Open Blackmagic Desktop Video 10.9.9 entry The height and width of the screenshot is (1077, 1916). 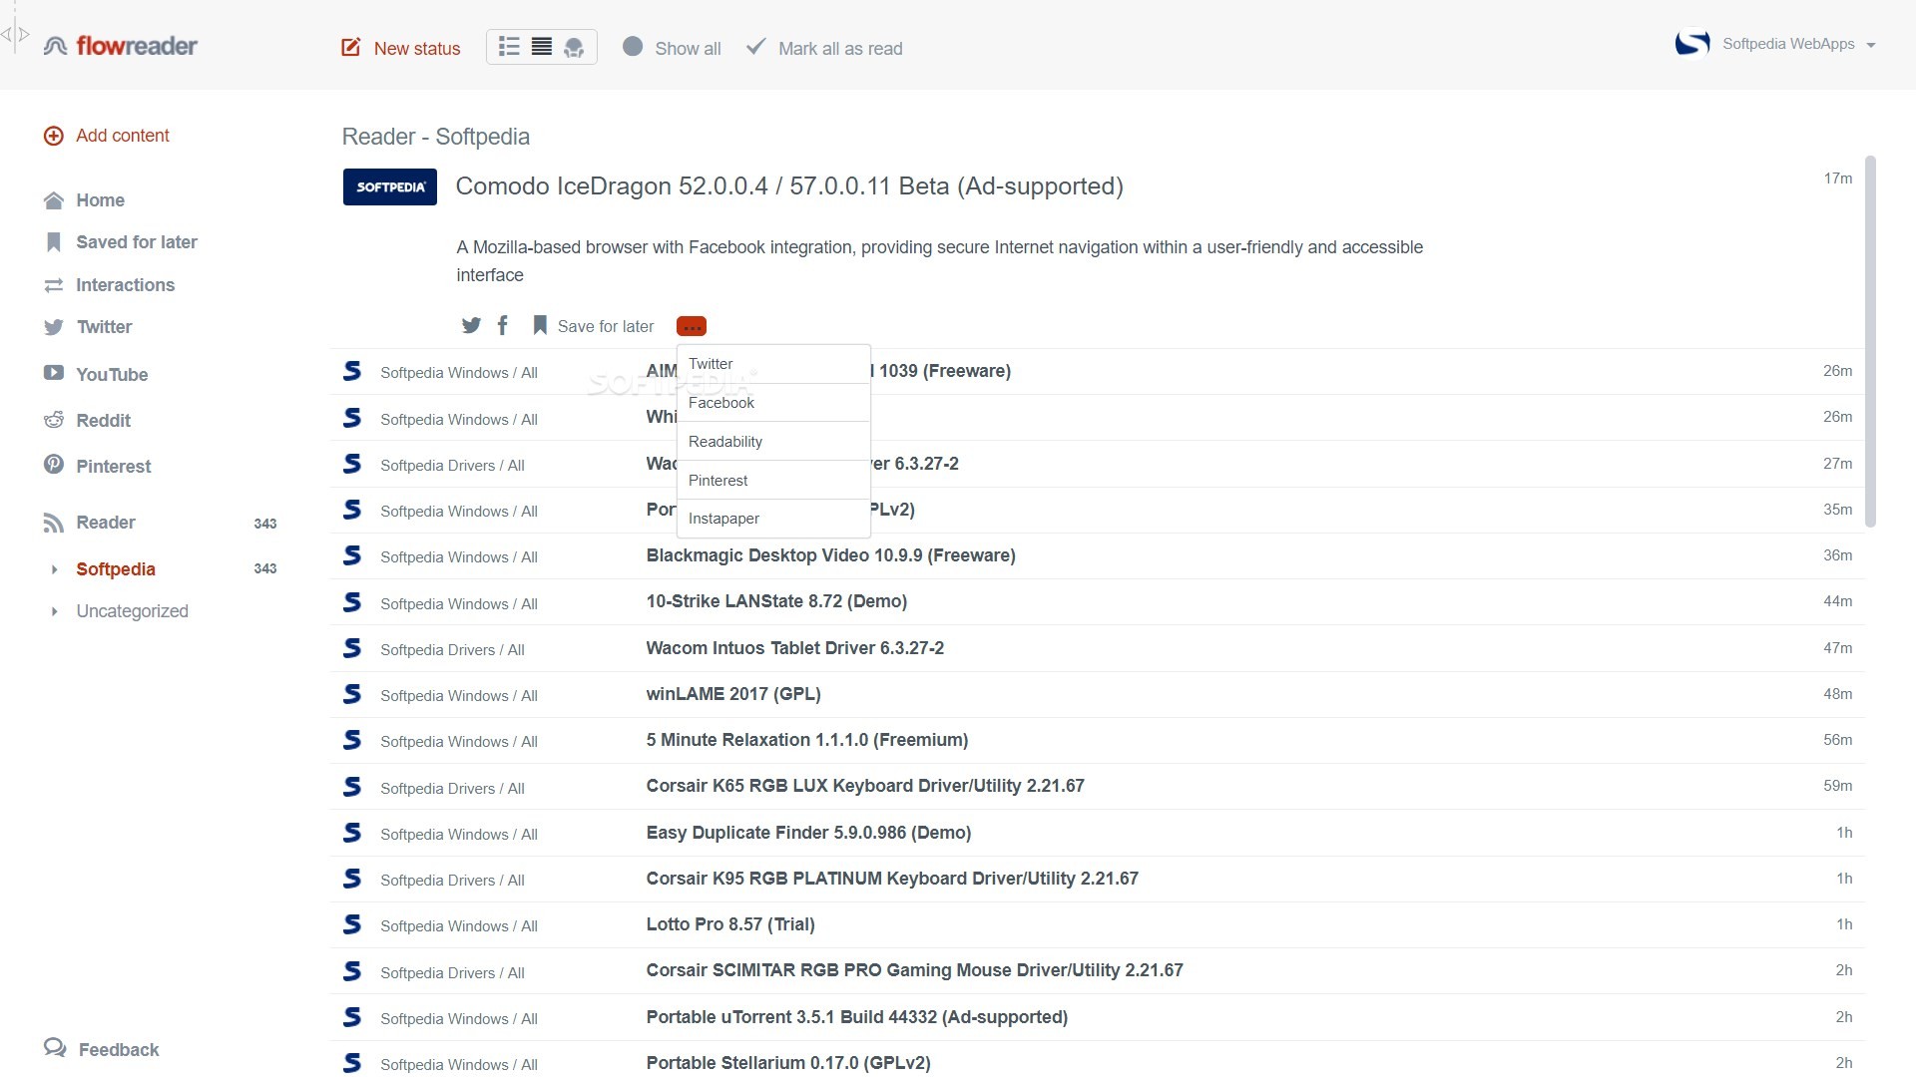[830, 555]
